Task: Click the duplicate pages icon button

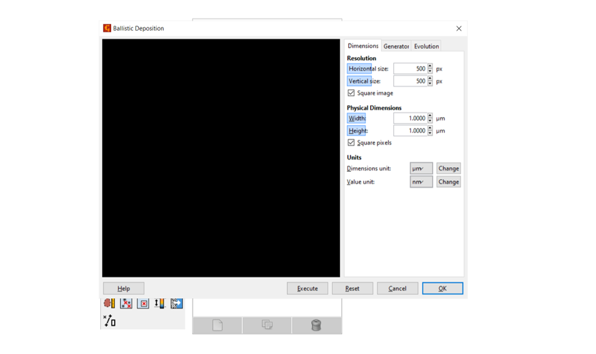Action: click(267, 325)
